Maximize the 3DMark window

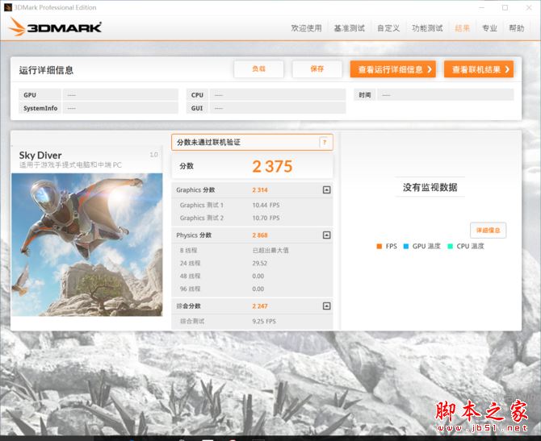[505, 7]
